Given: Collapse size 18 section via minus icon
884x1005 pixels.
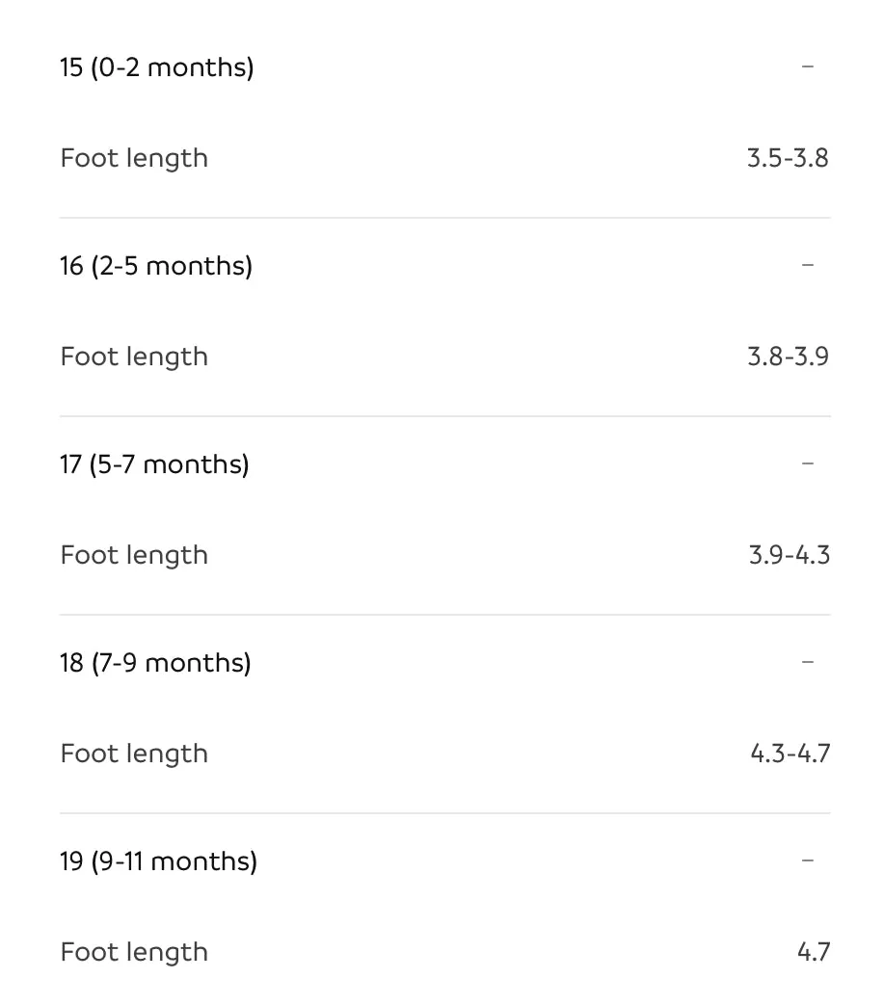Looking at the screenshot, I should (x=807, y=662).
